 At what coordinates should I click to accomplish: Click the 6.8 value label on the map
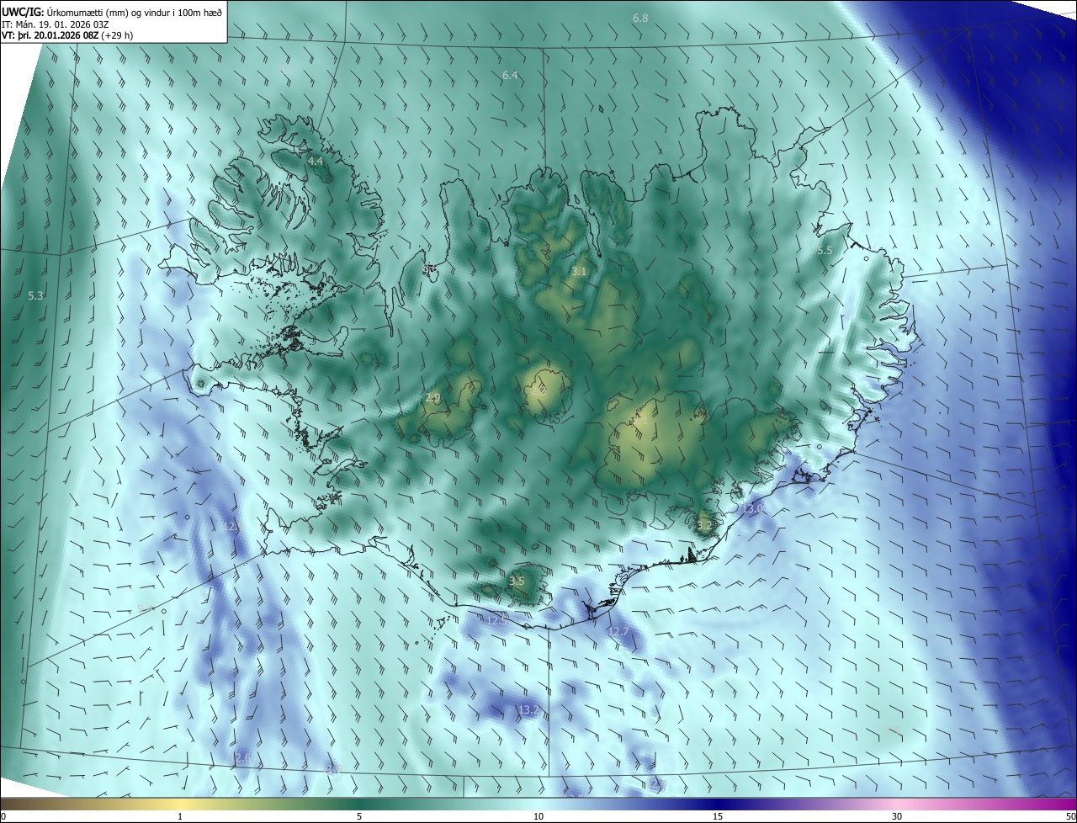click(x=640, y=18)
